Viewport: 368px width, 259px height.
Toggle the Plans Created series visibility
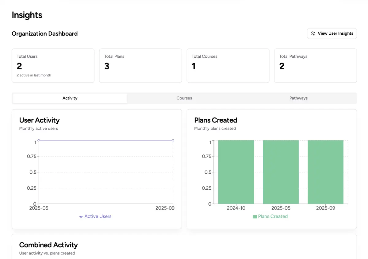point(270,216)
